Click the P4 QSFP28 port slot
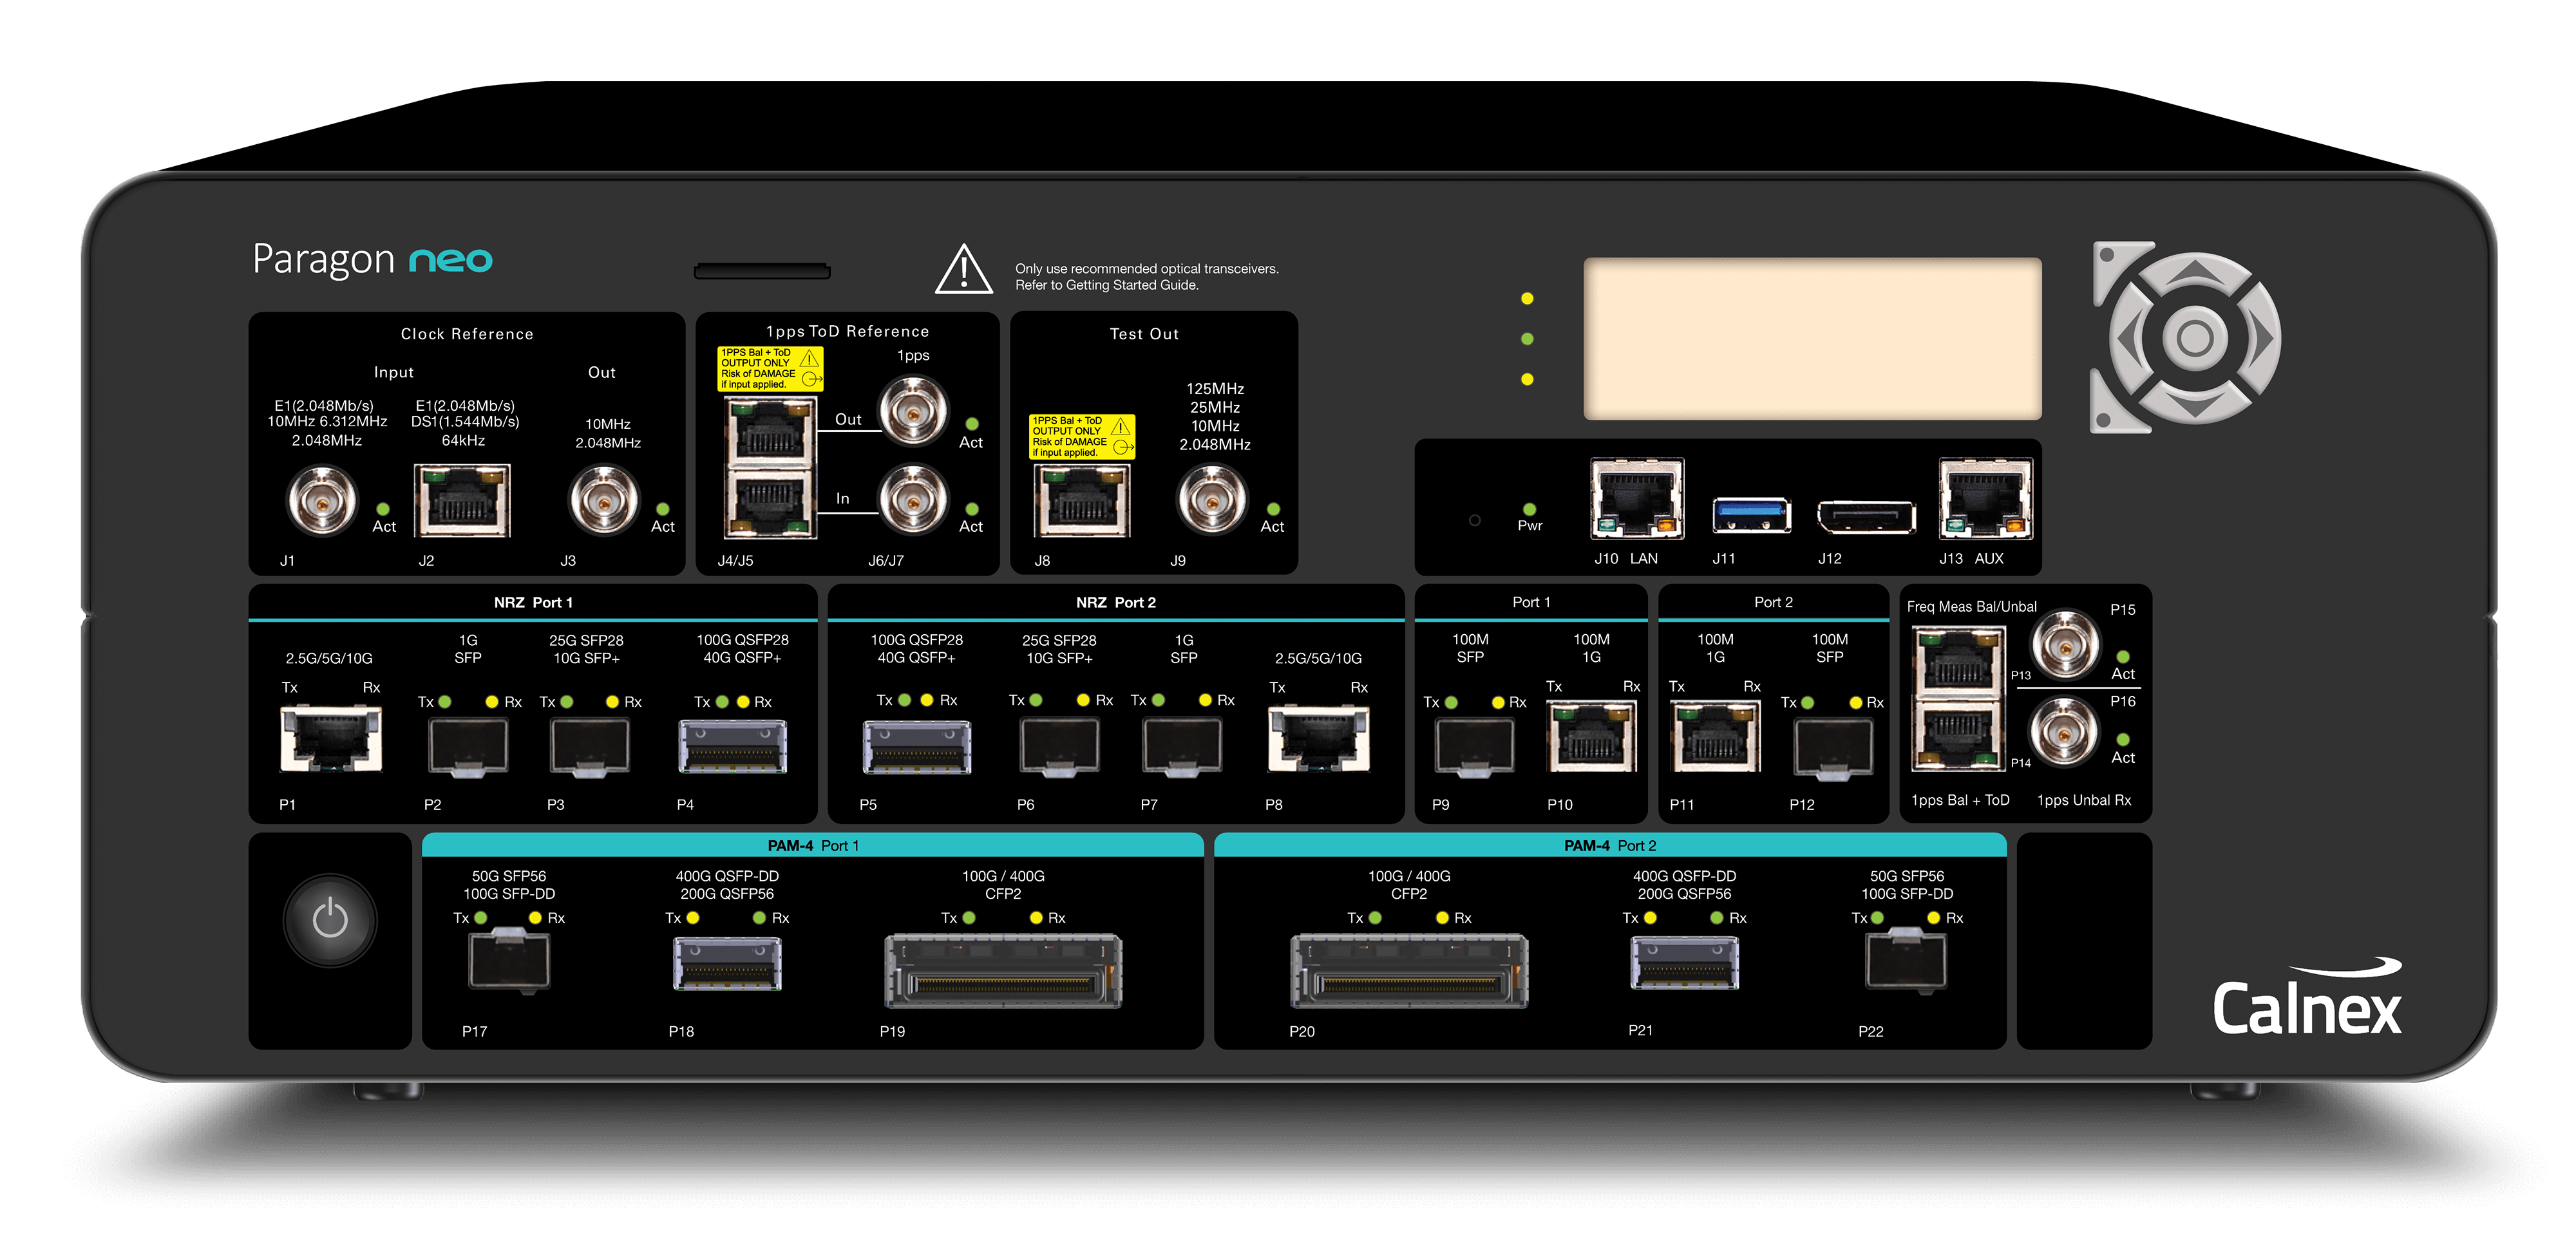The width and height of the screenshot is (2576, 1240). coord(733,748)
